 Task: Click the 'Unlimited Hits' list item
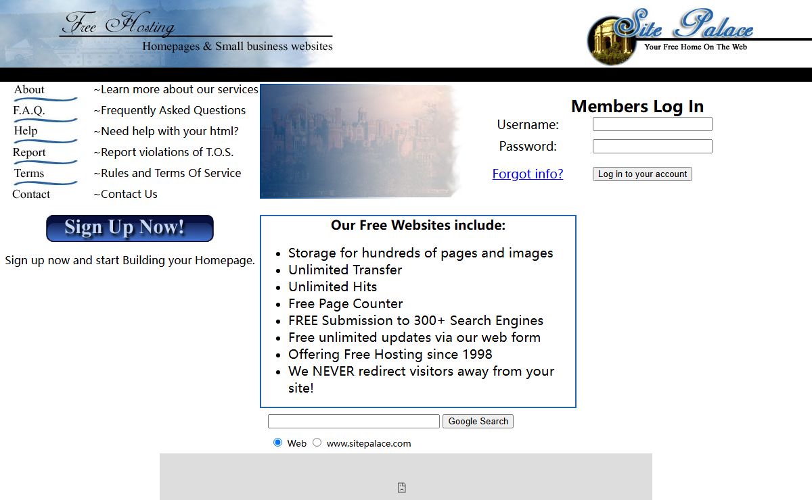pyautogui.click(x=333, y=286)
